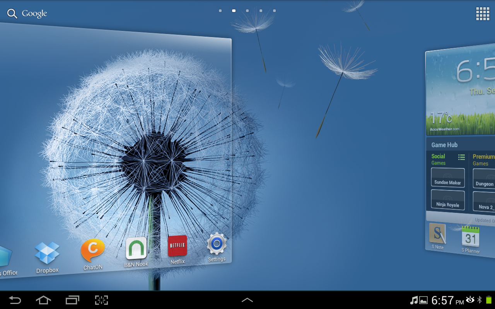Go to Home via navigation bar

[43, 300]
